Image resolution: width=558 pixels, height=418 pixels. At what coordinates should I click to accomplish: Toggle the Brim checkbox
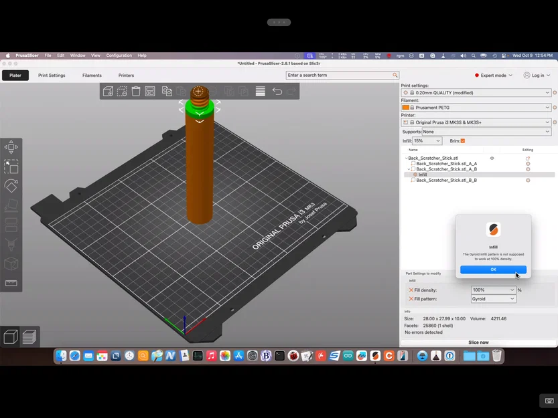tap(463, 140)
